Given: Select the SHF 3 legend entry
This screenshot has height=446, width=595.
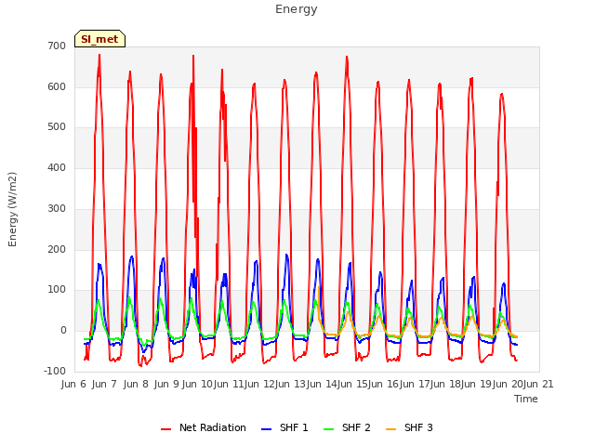Looking at the screenshot, I should (x=409, y=427).
